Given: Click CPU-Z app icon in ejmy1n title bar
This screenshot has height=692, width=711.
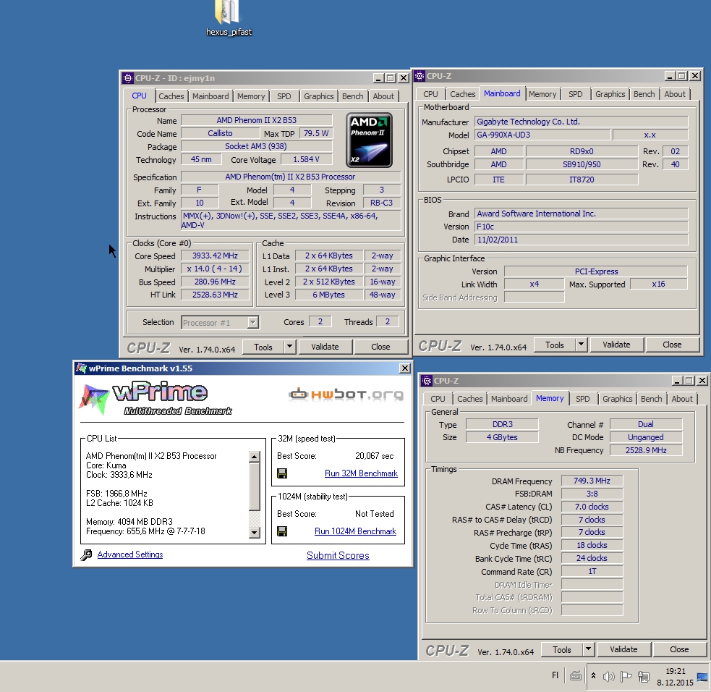Looking at the screenshot, I should click(x=128, y=78).
